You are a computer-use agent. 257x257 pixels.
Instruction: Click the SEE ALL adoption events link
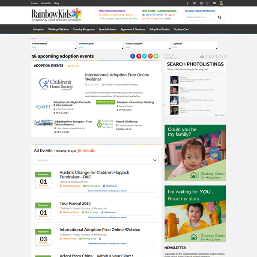75,66
